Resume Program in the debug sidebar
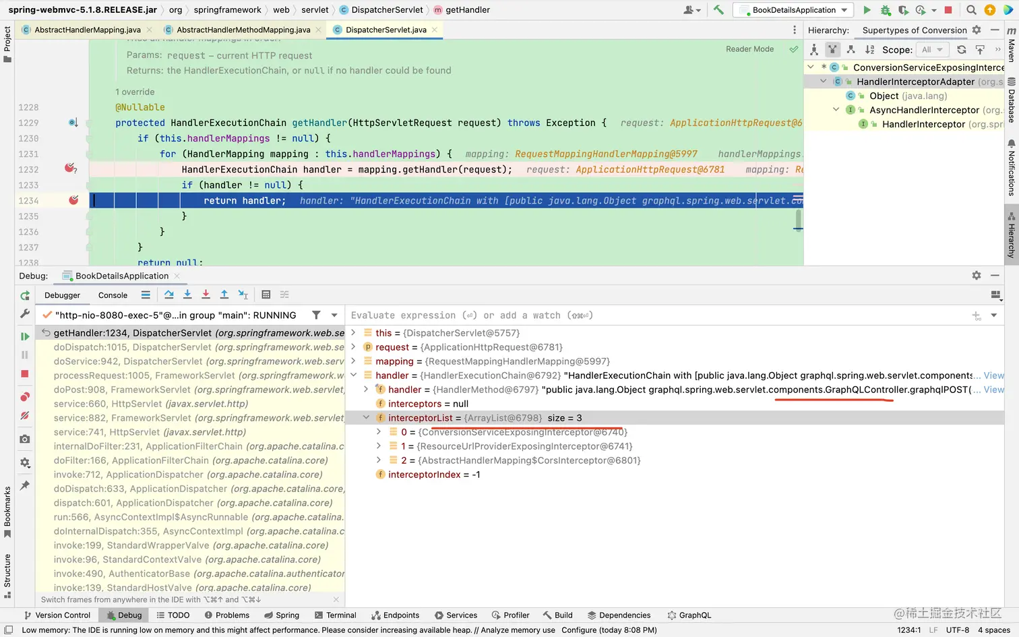 pyautogui.click(x=25, y=336)
